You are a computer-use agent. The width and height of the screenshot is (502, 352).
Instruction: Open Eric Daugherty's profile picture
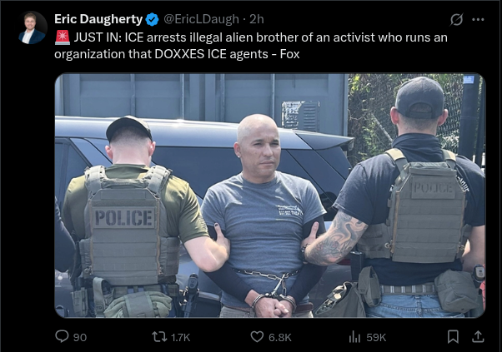click(32, 27)
